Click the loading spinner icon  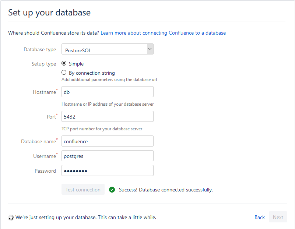pos(11,218)
